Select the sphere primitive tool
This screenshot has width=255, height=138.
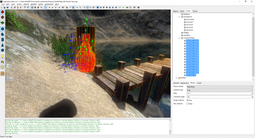3,51
